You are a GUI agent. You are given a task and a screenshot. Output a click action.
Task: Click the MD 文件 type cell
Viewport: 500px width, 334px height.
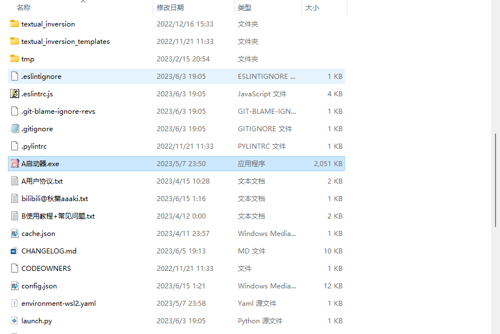251,251
